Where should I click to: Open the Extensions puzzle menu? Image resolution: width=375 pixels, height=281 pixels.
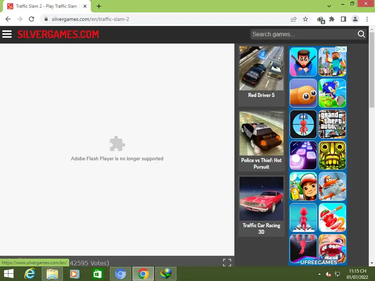click(332, 19)
